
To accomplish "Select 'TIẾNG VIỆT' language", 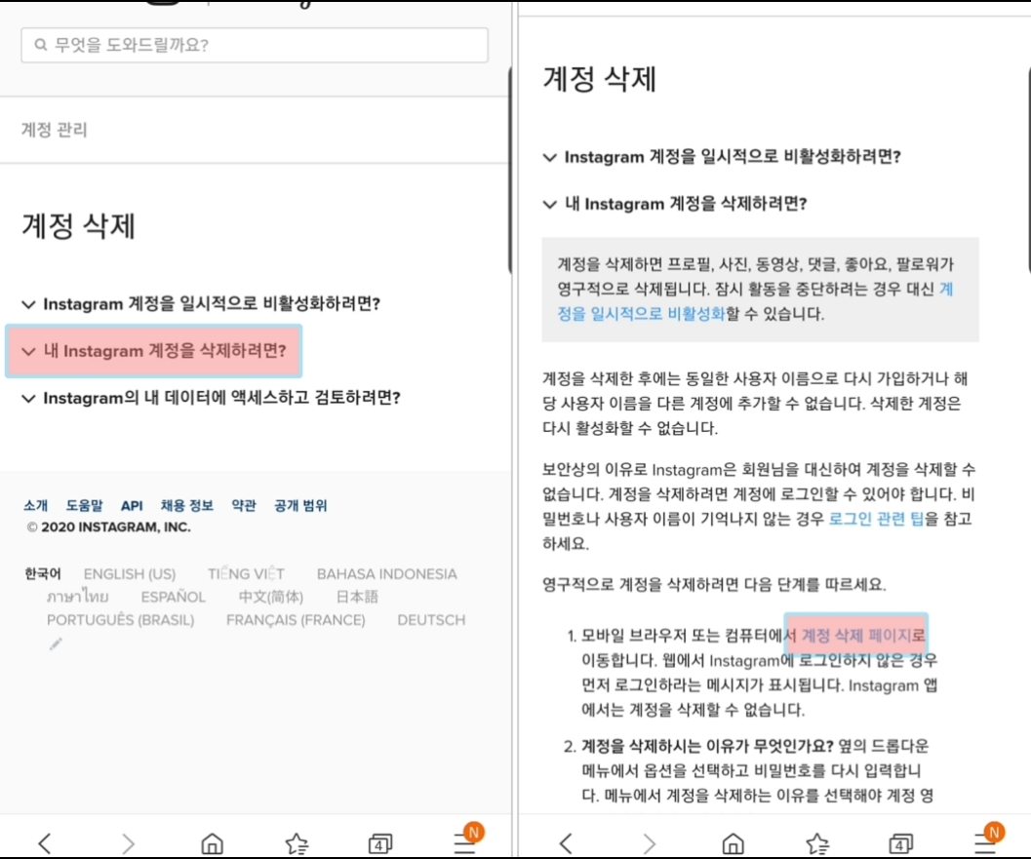I will pyautogui.click(x=246, y=573).
